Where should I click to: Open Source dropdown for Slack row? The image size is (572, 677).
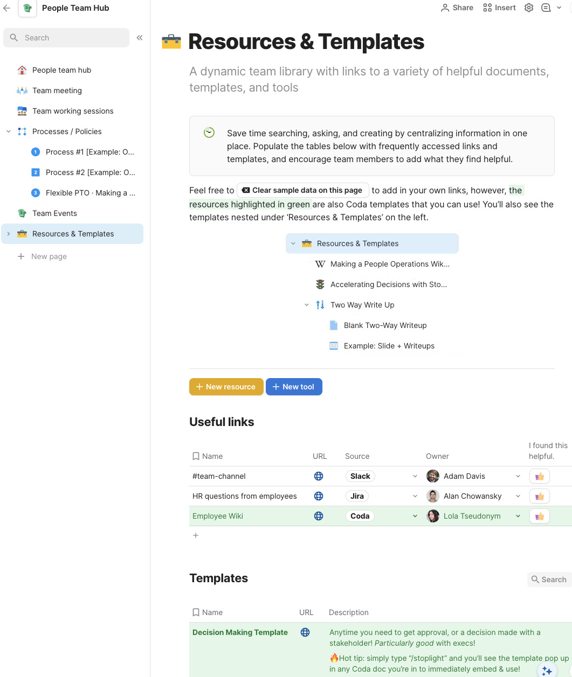click(415, 476)
